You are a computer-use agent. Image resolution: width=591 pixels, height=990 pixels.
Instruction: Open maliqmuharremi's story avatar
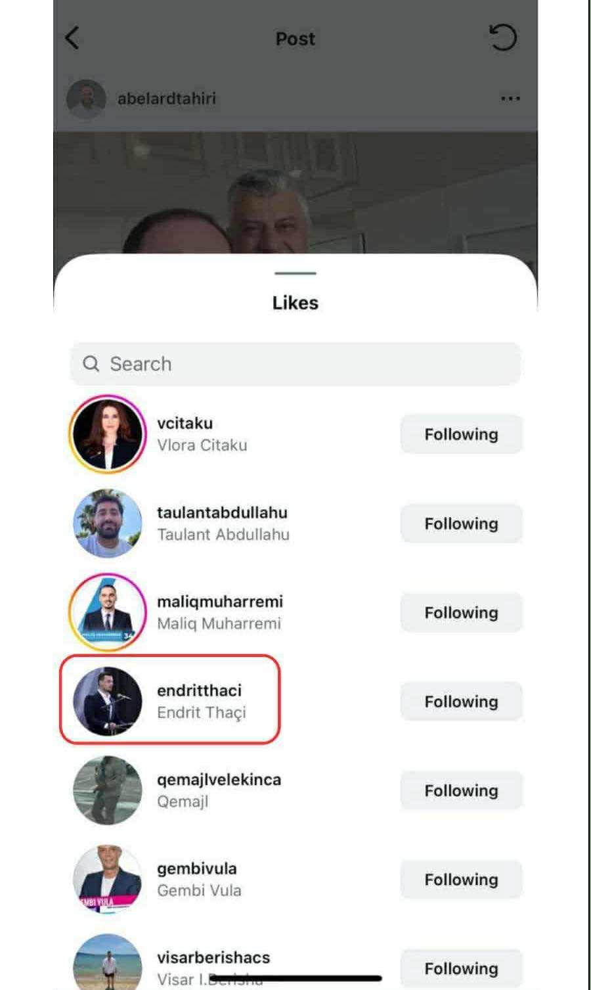tap(107, 612)
